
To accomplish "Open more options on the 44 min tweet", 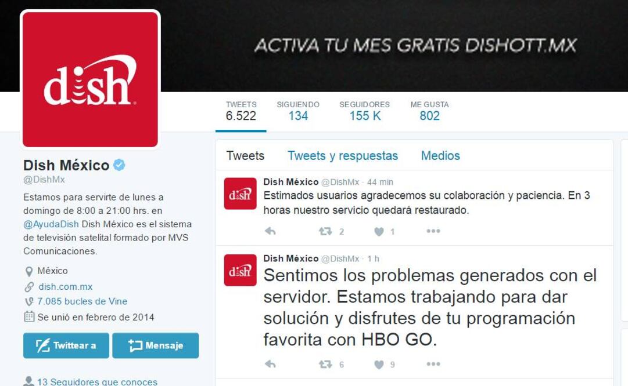I will 433,231.
